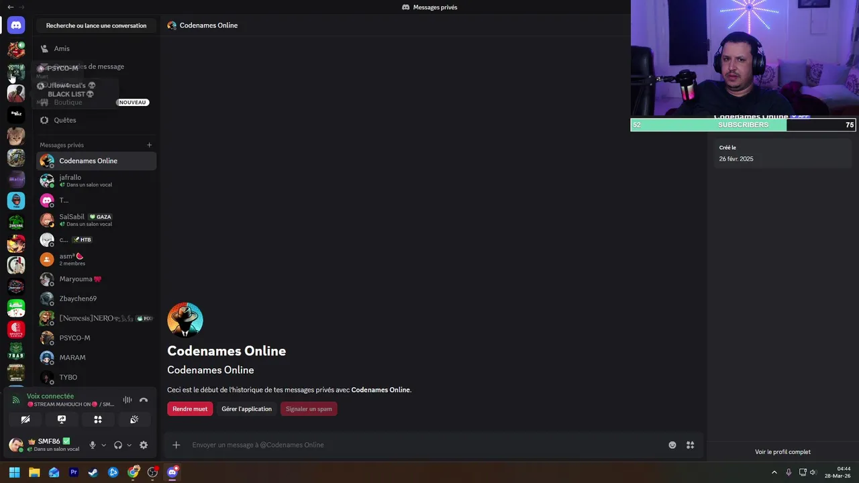
Task: Open SMF86 user profile panel
Action: [46, 445]
